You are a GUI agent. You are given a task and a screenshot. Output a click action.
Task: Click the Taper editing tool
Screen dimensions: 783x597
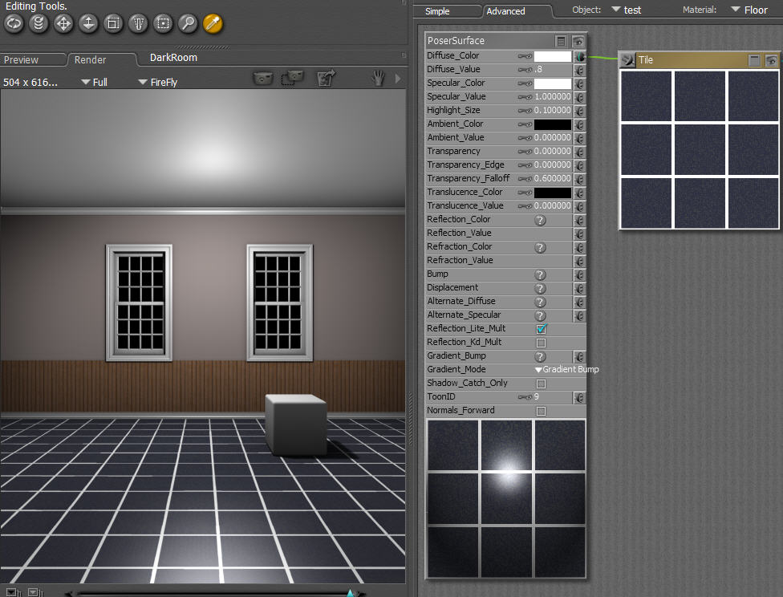pos(138,23)
